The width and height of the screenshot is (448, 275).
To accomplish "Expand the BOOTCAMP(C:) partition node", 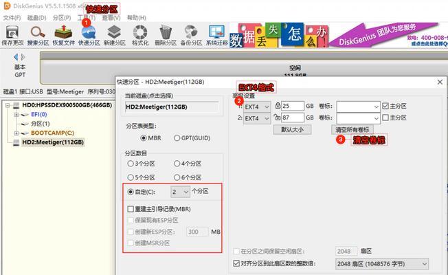I will [16, 133].
